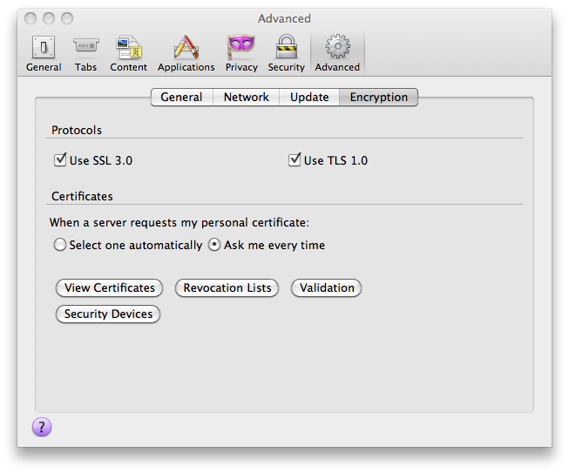This screenshot has width=569, height=473.
Task: Choose Select one automatically radio button
Action: tap(60, 246)
